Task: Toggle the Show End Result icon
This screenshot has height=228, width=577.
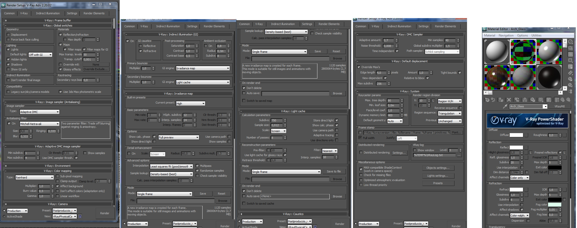Action: coord(557,100)
